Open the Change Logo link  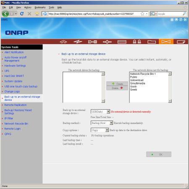(x=12, y=92)
